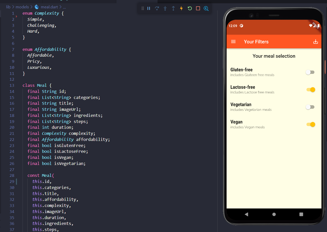Click the Step Over debug icon
This screenshot has height=232, width=327.
pyautogui.click(x=157, y=8)
